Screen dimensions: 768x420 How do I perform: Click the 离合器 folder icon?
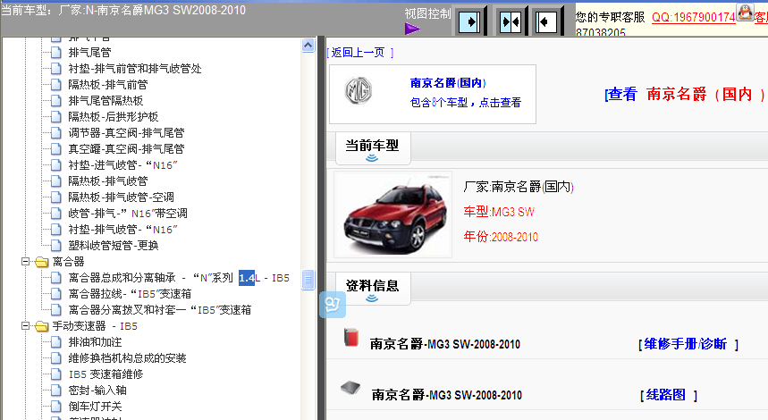(42, 262)
